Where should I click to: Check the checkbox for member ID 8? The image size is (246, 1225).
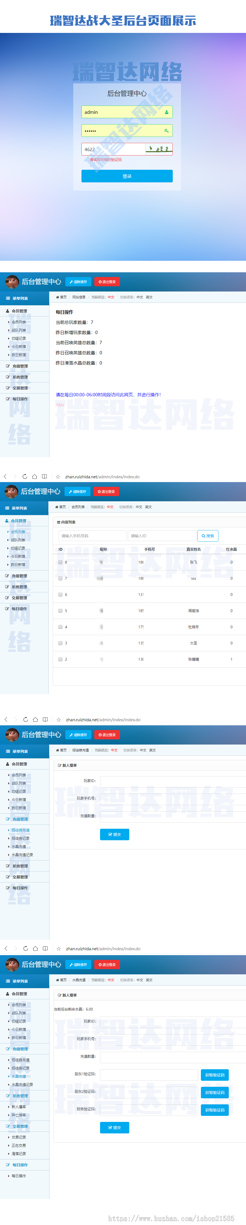coord(60,562)
